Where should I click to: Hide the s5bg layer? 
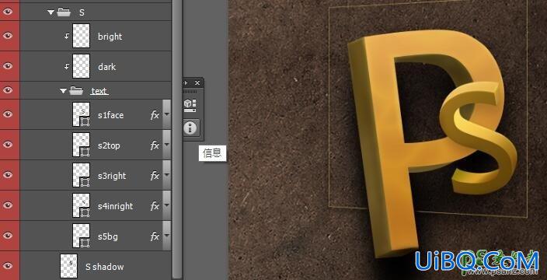click(7, 236)
